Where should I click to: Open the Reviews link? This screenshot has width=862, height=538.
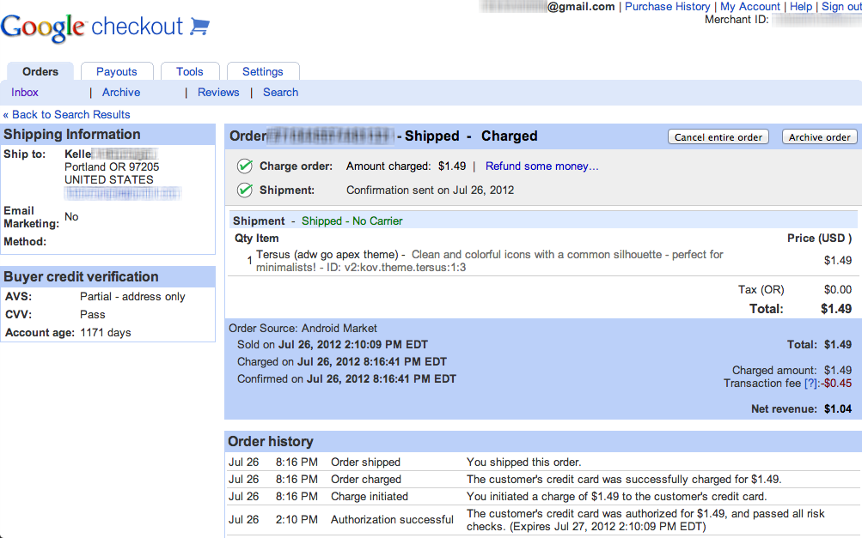218,93
